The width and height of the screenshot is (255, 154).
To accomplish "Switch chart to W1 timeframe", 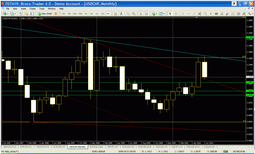I will point(103,14).
